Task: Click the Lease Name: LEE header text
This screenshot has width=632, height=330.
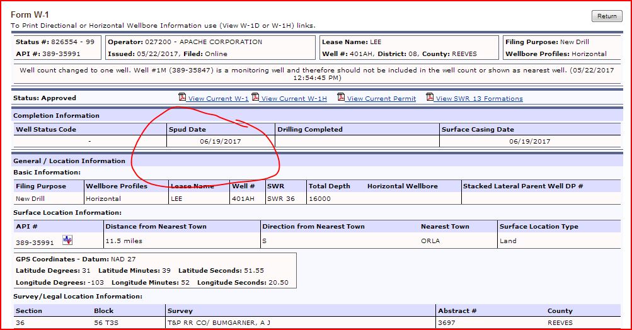Action: [x=352, y=42]
